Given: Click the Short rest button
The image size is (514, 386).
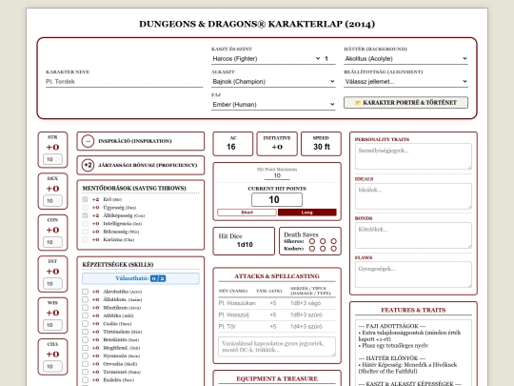Looking at the screenshot, I should coord(247,213).
